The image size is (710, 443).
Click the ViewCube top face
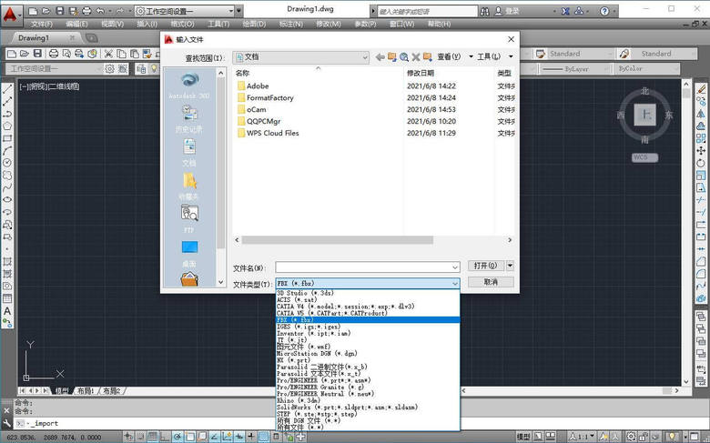pyautogui.click(x=644, y=115)
